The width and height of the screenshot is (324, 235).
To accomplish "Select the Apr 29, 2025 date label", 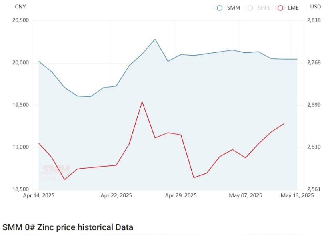I will tap(181, 195).
